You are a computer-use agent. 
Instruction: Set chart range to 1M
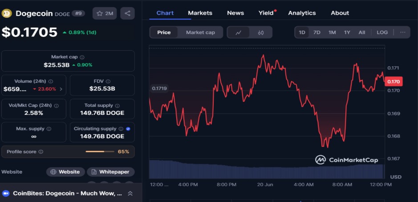[x=332, y=32]
